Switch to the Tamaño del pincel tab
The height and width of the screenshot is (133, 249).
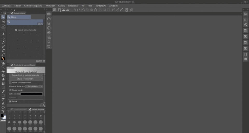click(x=37, y=109)
